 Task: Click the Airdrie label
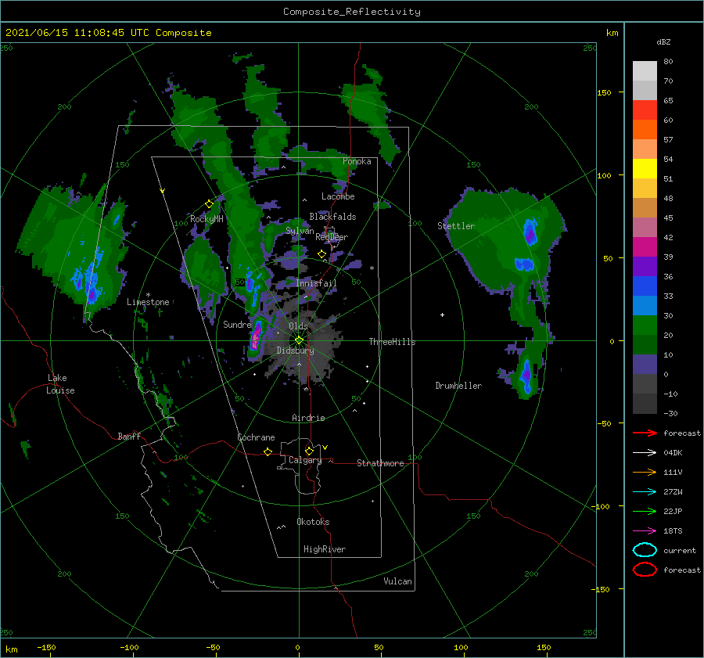tap(308, 418)
